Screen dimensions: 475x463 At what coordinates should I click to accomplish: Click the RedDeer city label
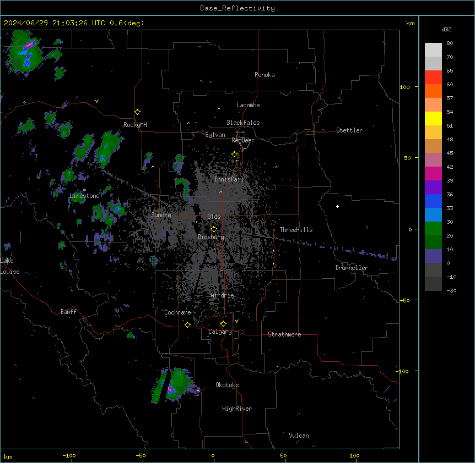tap(242, 140)
